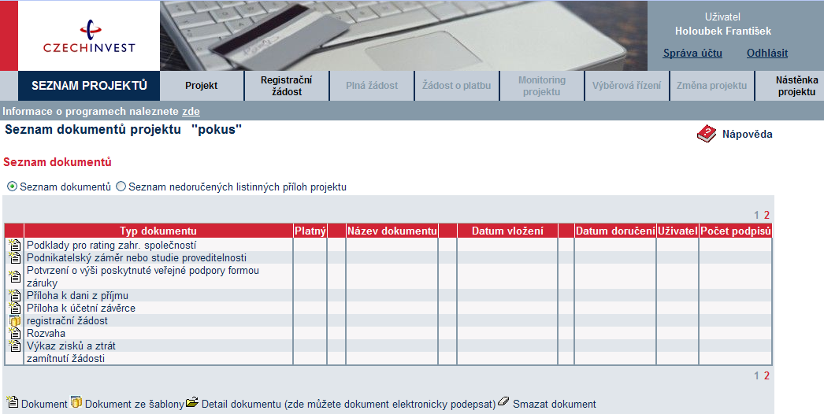Go to page 2 above the table
This screenshot has width=824, height=414.
point(766,215)
